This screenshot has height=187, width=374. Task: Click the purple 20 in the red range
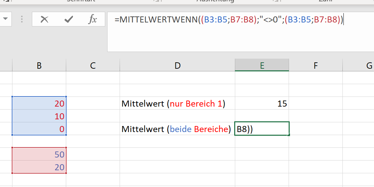click(x=39, y=167)
